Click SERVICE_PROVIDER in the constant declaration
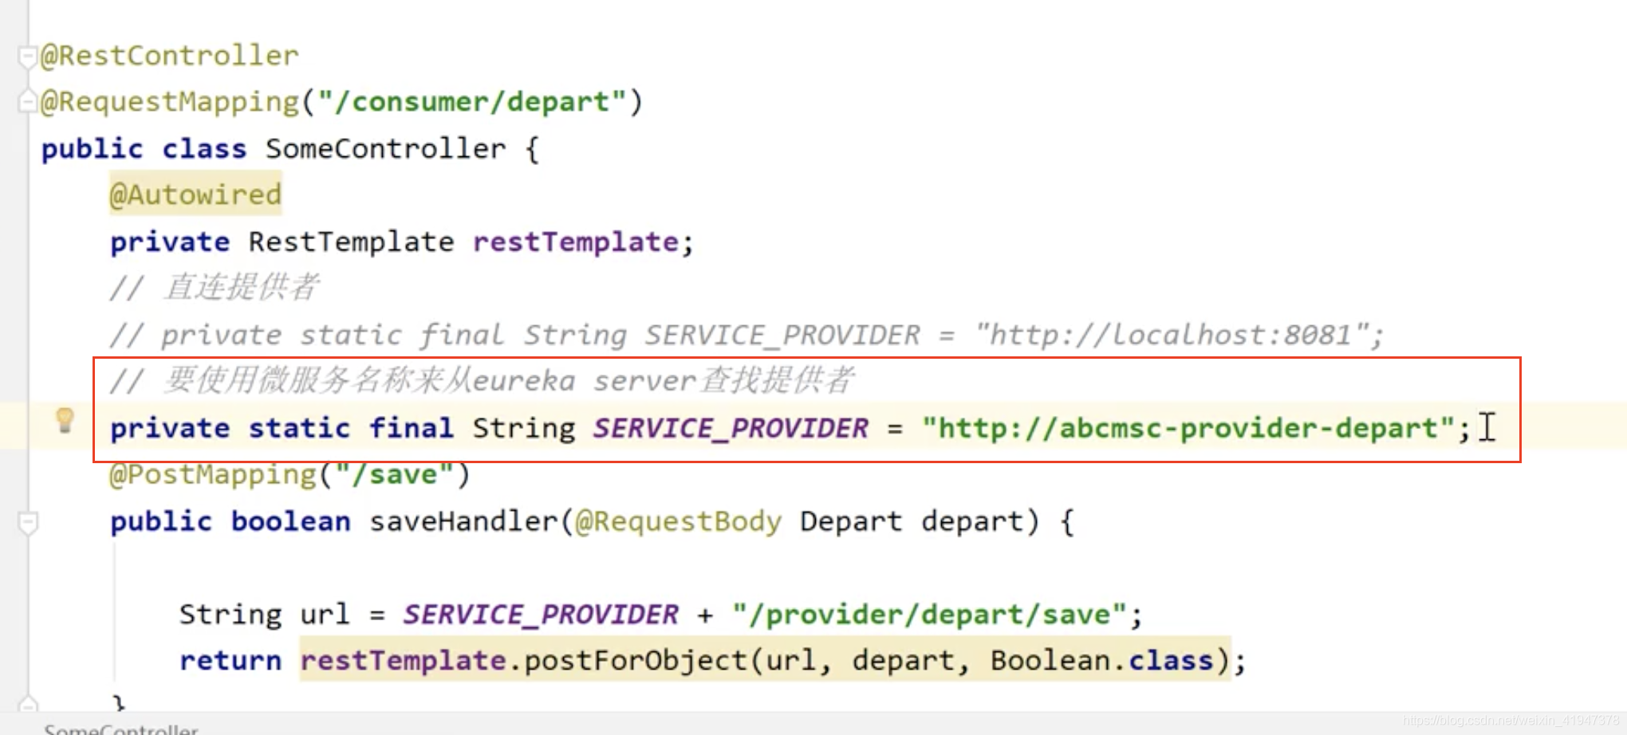Image resolution: width=1627 pixels, height=735 pixels. (x=731, y=428)
